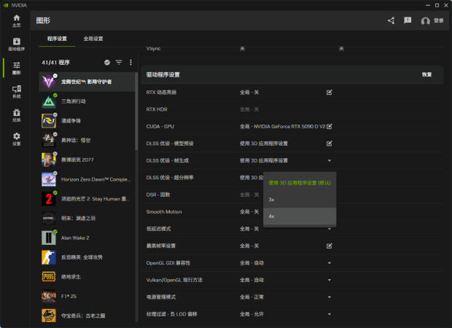Click the 绝地求生 PUBG game icon
452x328 pixels.
(x=49, y=277)
